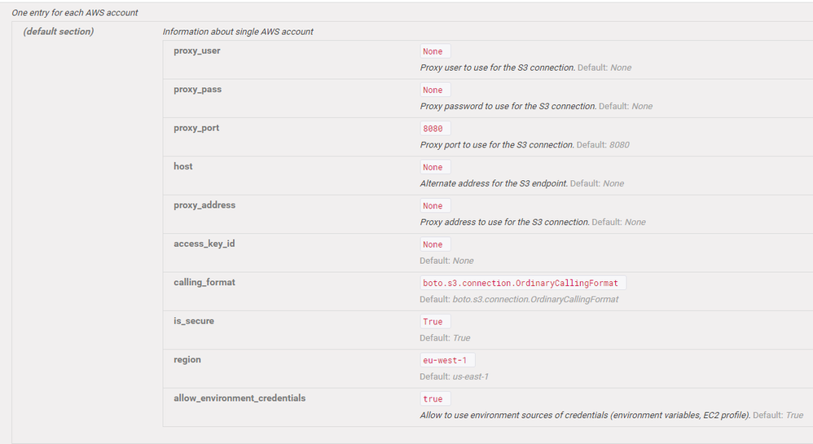The width and height of the screenshot is (813, 444).
Task: Click the proxy_user None value
Action: pos(434,51)
